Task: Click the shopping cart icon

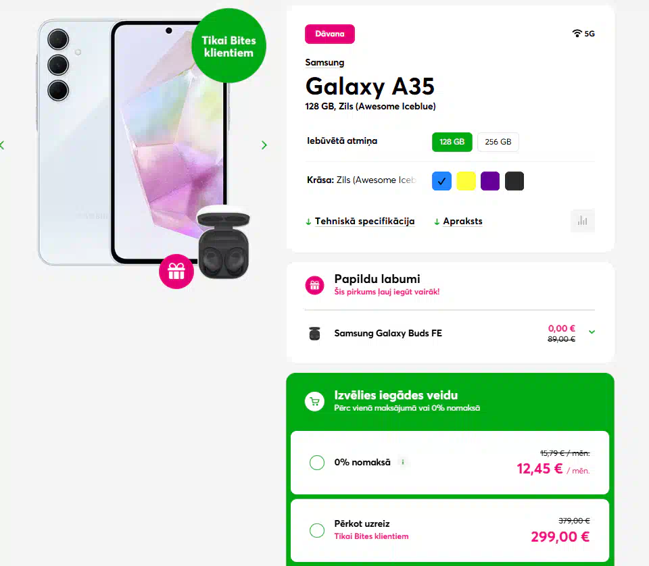Action: (x=314, y=401)
